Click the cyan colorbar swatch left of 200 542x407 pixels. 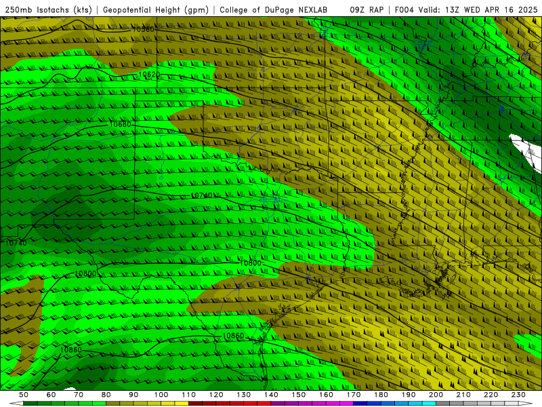[x=429, y=404]
